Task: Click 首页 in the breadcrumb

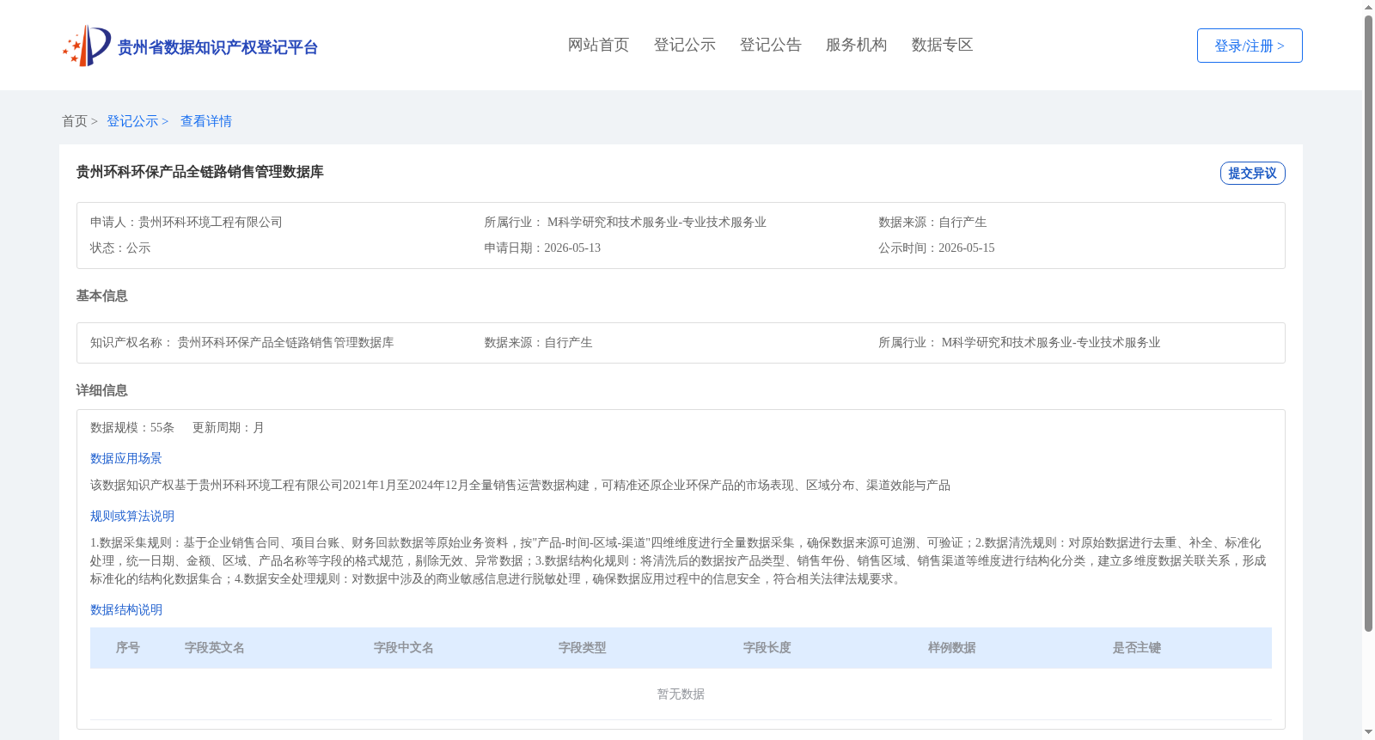Action: point(75,121)
